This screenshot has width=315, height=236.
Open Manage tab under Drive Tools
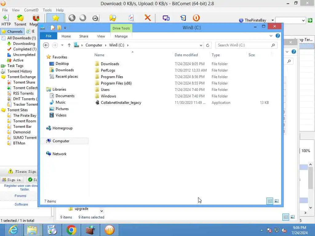click(x=121, y=36)
